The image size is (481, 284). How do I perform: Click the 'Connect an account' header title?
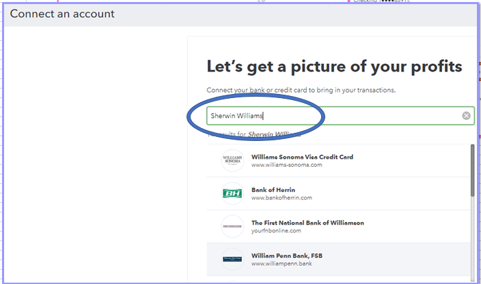pyautogui.click(x=62, y=14)
